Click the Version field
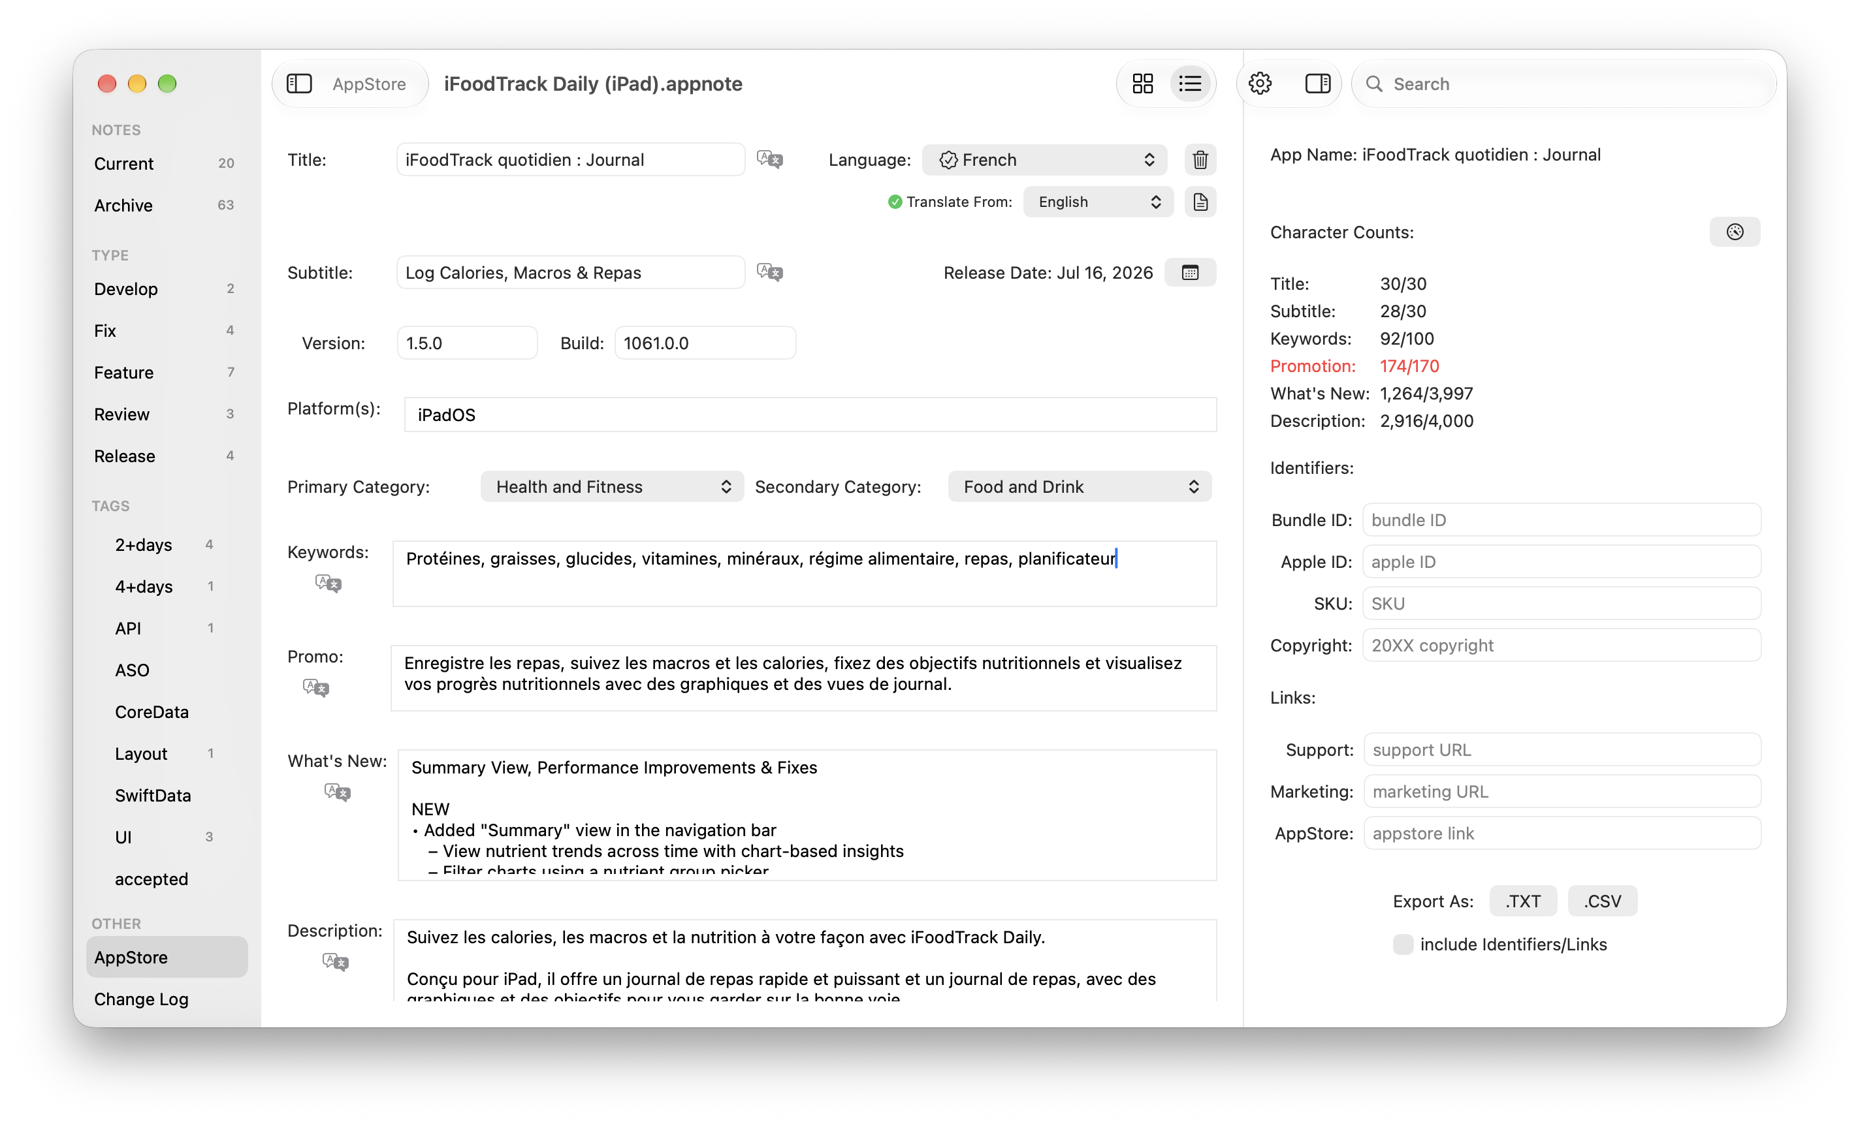1860x1124 pixels. (x=467, y=343)
